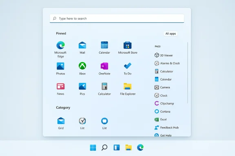Screen dimensions: 235x156
Task: Open the Widgets panel from the taskbar
Action: (117, 147)
